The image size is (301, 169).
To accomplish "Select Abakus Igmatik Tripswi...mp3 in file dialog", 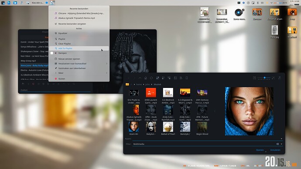I will (134, 113).
